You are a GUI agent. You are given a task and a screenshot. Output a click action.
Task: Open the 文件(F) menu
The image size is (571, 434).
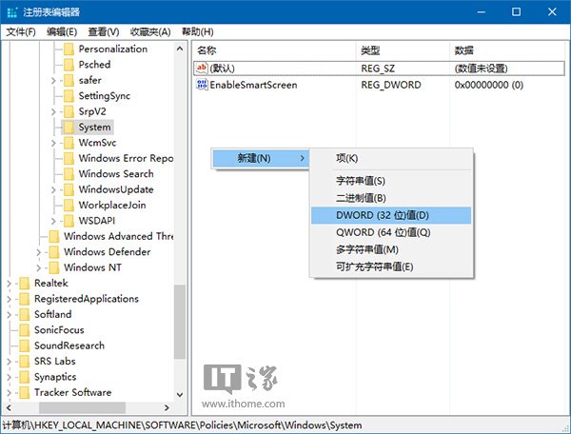point(21,32)
